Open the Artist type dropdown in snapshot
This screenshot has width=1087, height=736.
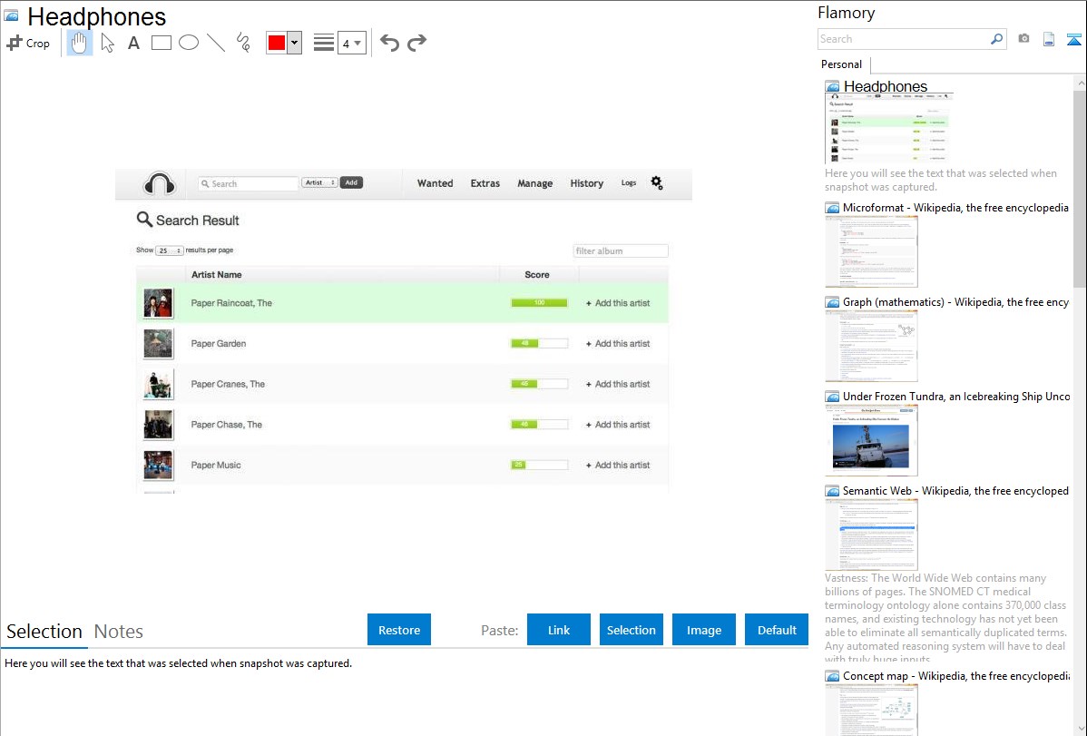pos(319,182)
